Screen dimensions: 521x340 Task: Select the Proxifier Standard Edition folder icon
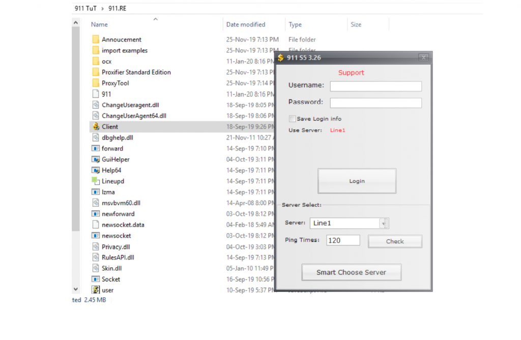coord(96,72)
